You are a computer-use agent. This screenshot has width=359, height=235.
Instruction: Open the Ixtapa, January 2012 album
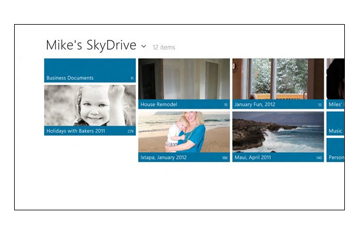click(184, 137)
